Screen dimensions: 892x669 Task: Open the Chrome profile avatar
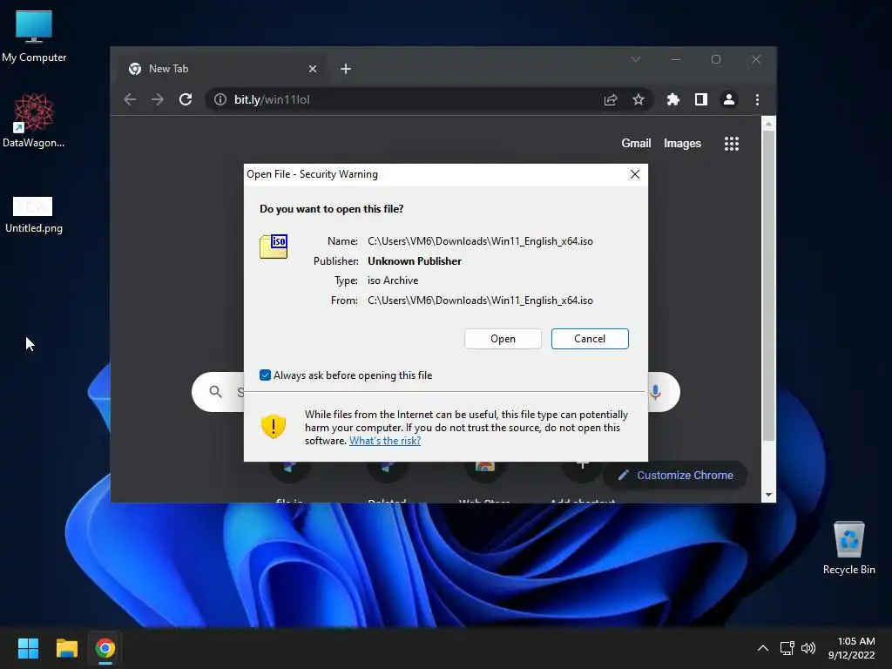729,99
